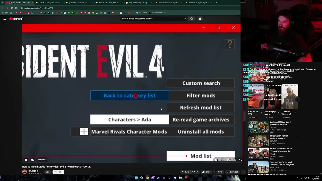Open the YouTube hamburger guide menu

(x=5, y=19)
